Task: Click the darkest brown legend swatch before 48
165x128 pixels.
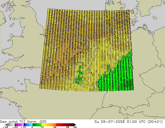Action: [x=73, y=125]
